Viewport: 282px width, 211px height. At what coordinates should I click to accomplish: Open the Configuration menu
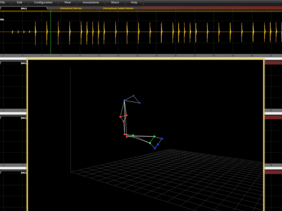(x=43, y=2)
